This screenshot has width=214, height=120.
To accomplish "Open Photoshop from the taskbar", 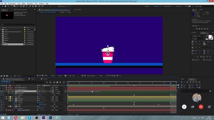I will [50, 118].
